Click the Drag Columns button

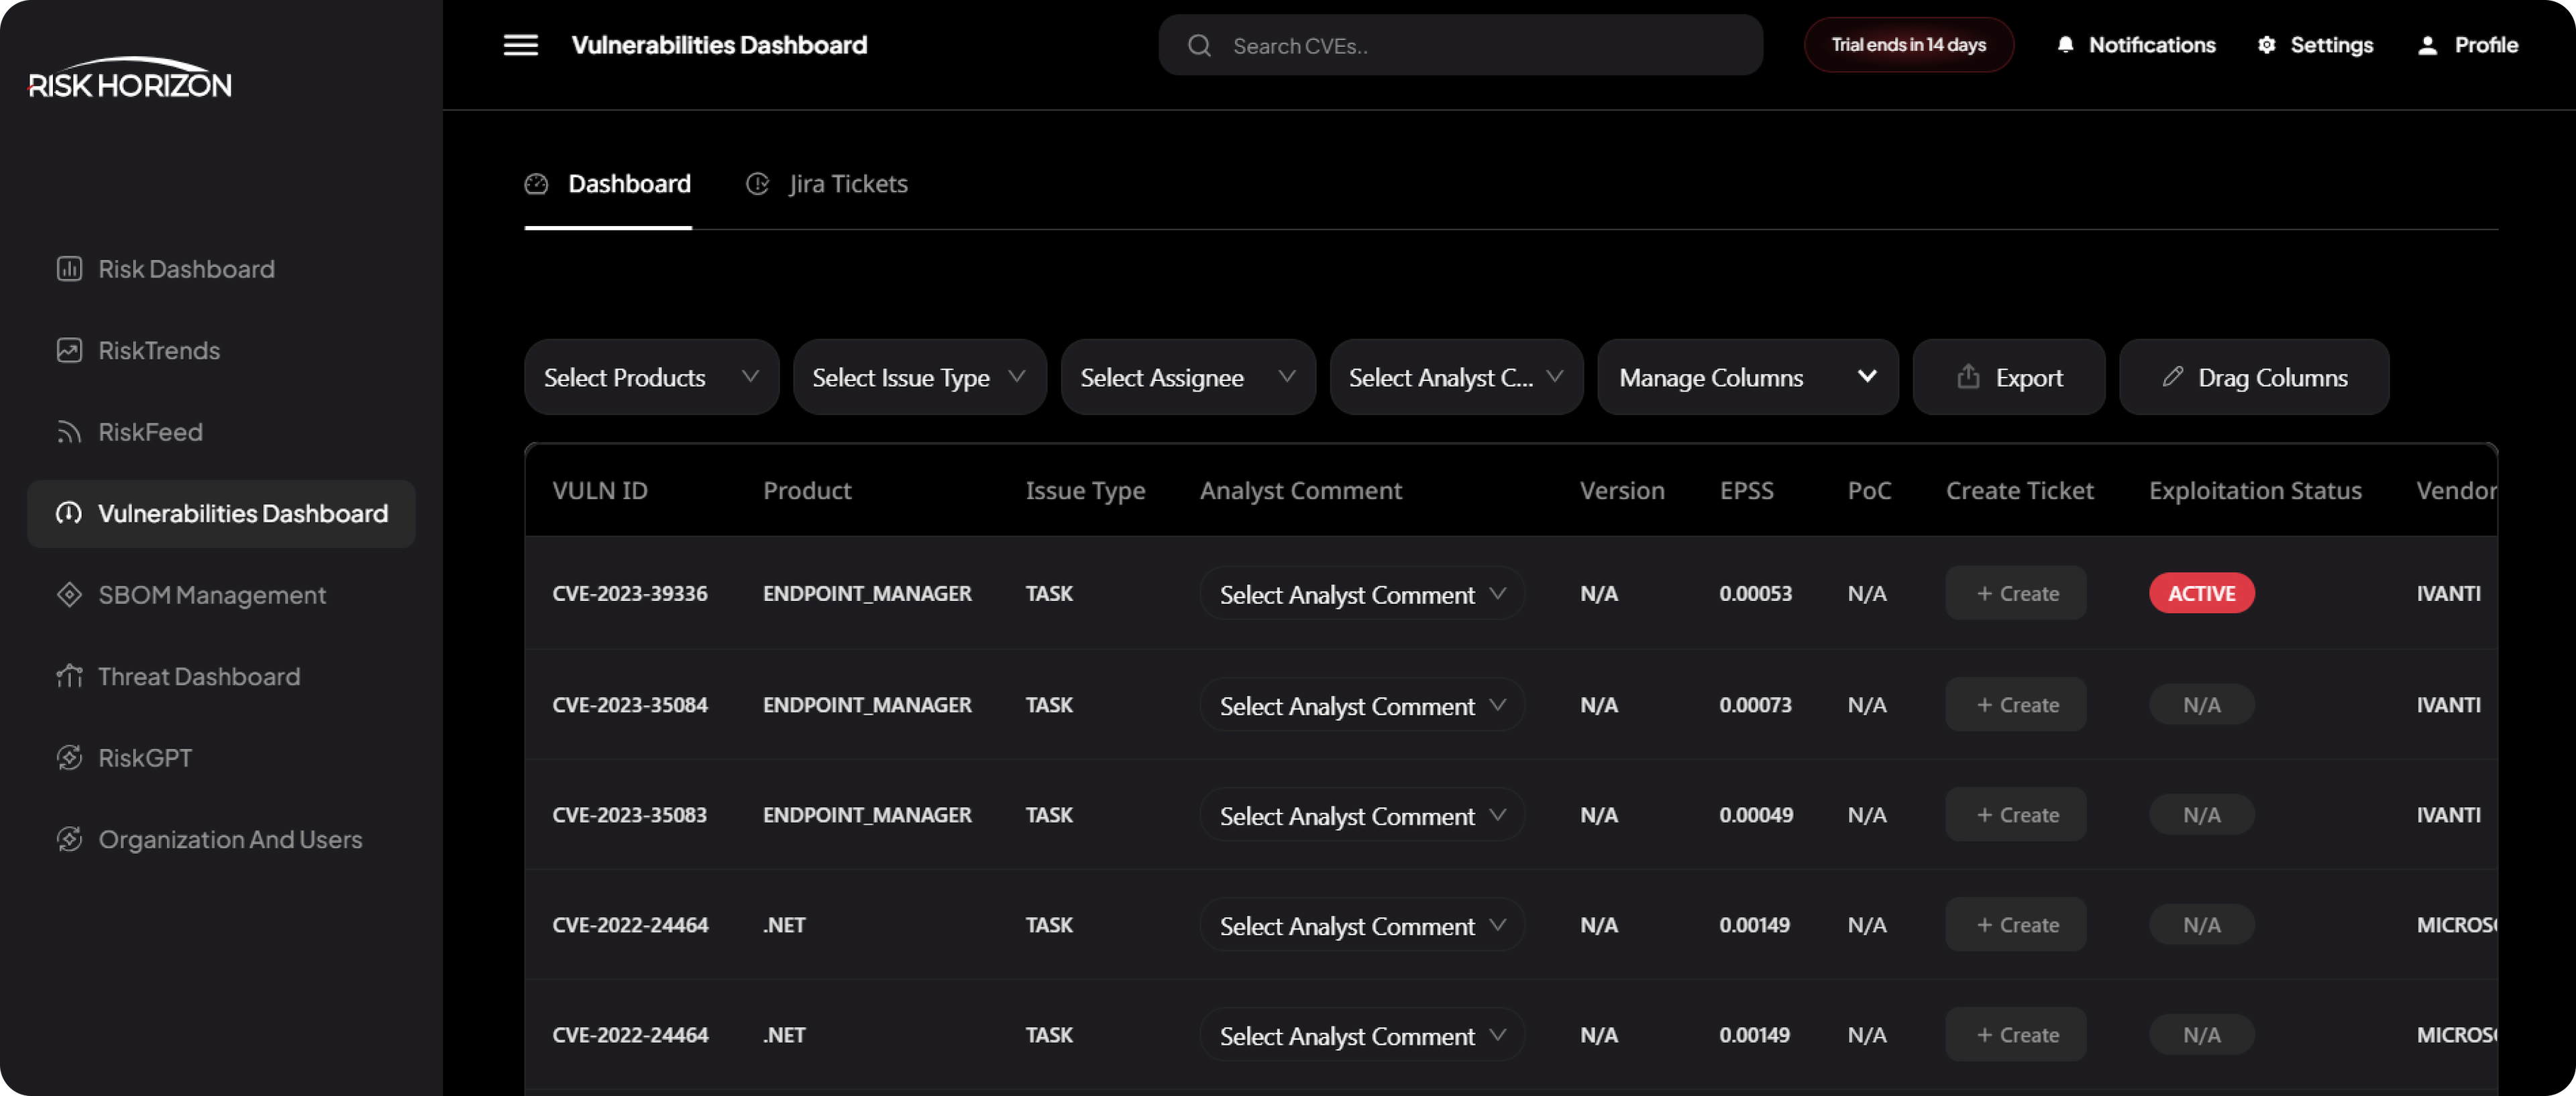pos(2254,377)
